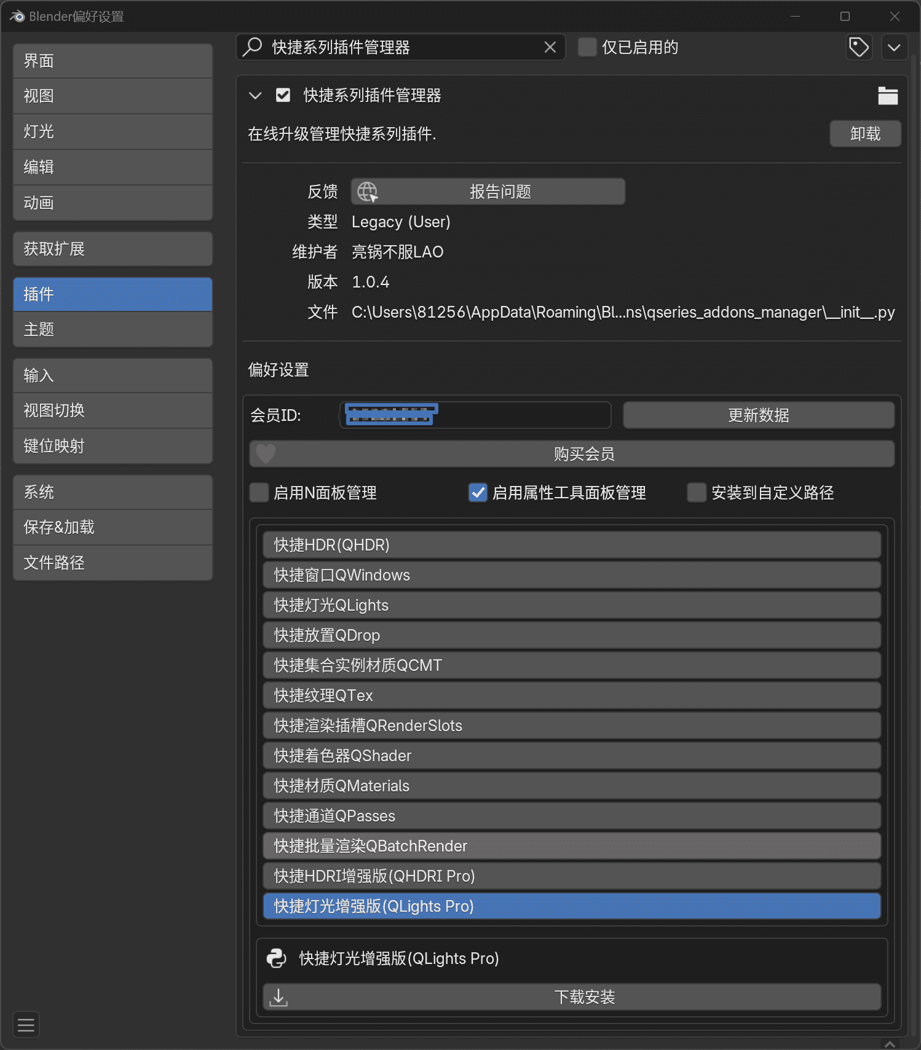Viewport: 921px width, 1050px height.
Task: Select 快捷通道QPasses entry
Action: click(x=572, y=816)
